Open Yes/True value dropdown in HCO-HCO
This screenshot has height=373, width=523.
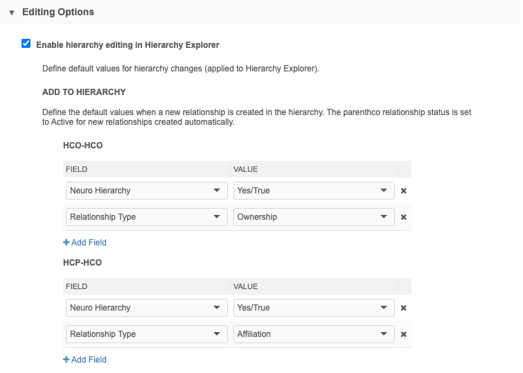coord(313,191)
